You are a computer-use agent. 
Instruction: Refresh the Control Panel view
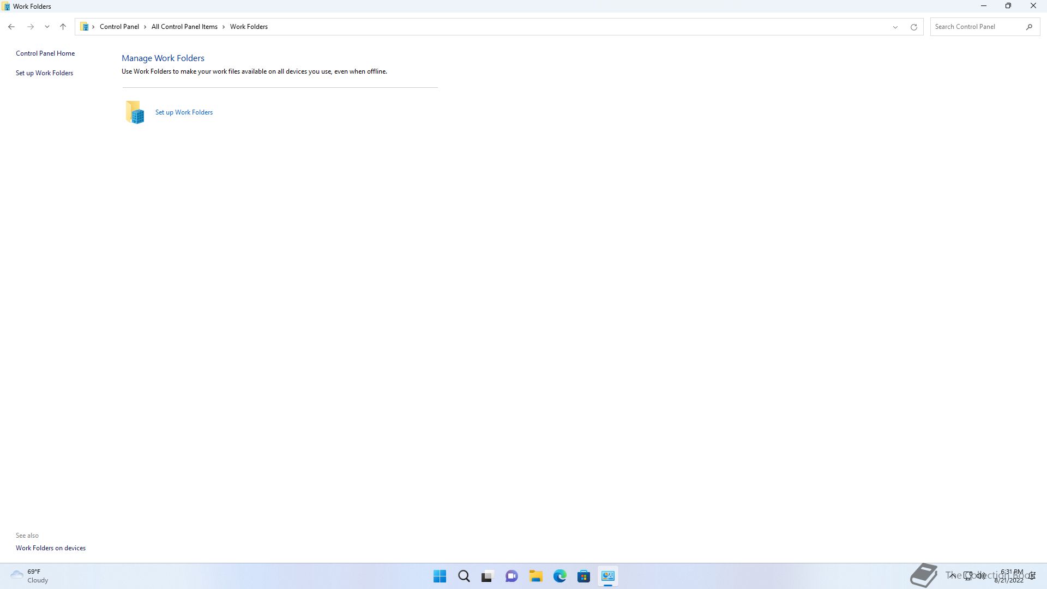point(914,27)
